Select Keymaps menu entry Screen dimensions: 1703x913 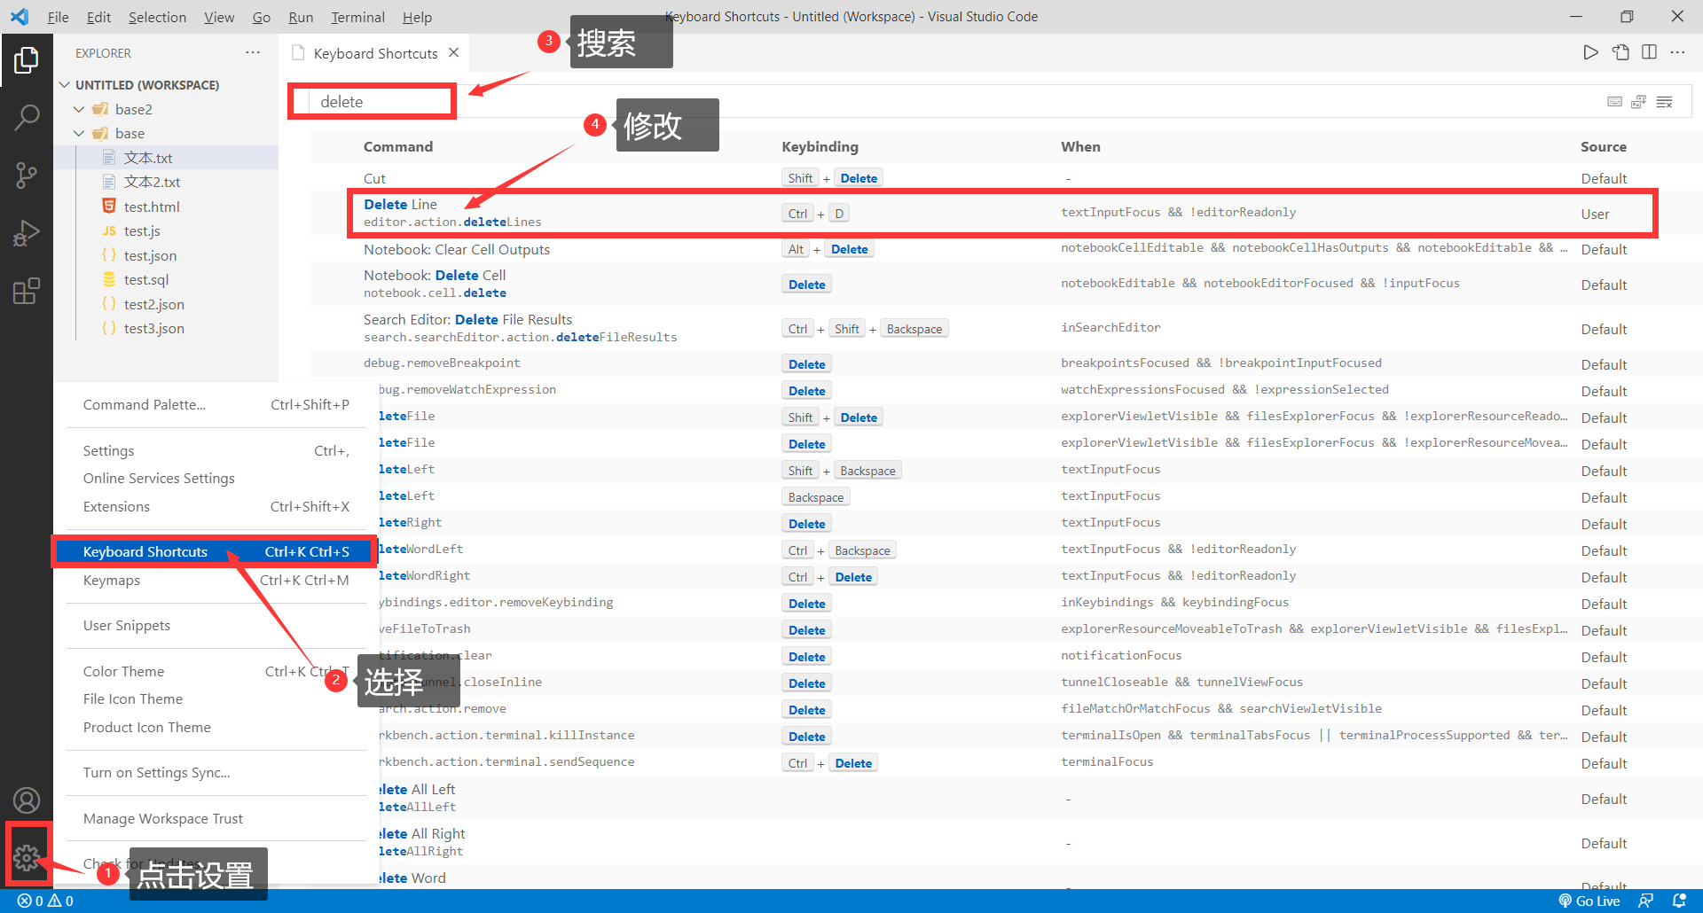tap(216, 580)
